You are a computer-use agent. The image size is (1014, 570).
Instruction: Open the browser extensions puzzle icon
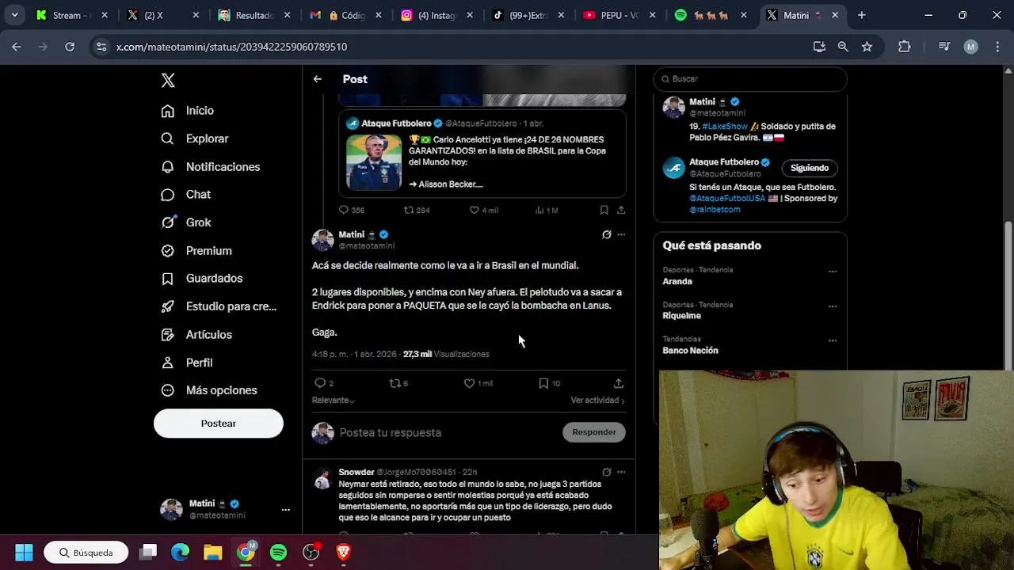point(905,47)
